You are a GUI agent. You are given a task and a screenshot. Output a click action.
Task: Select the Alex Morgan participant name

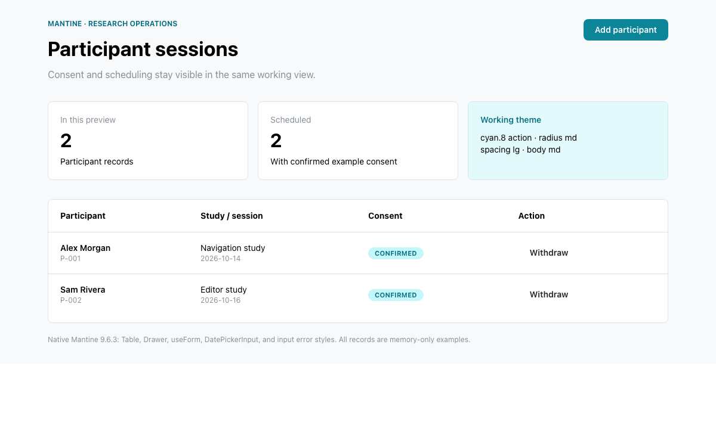(85, 248)
